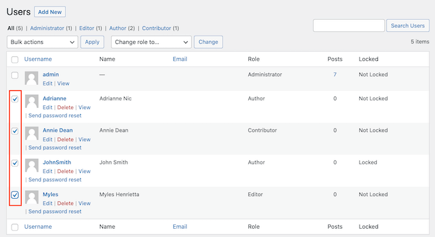
Task: Open the Bulk actions dropdown
Action: point(42,42)
